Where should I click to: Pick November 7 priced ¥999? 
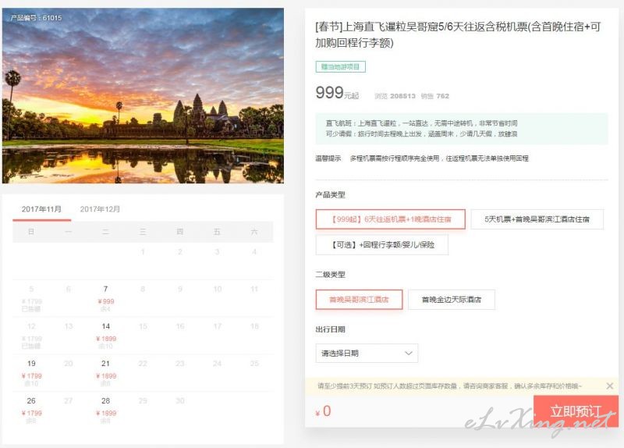105,298
